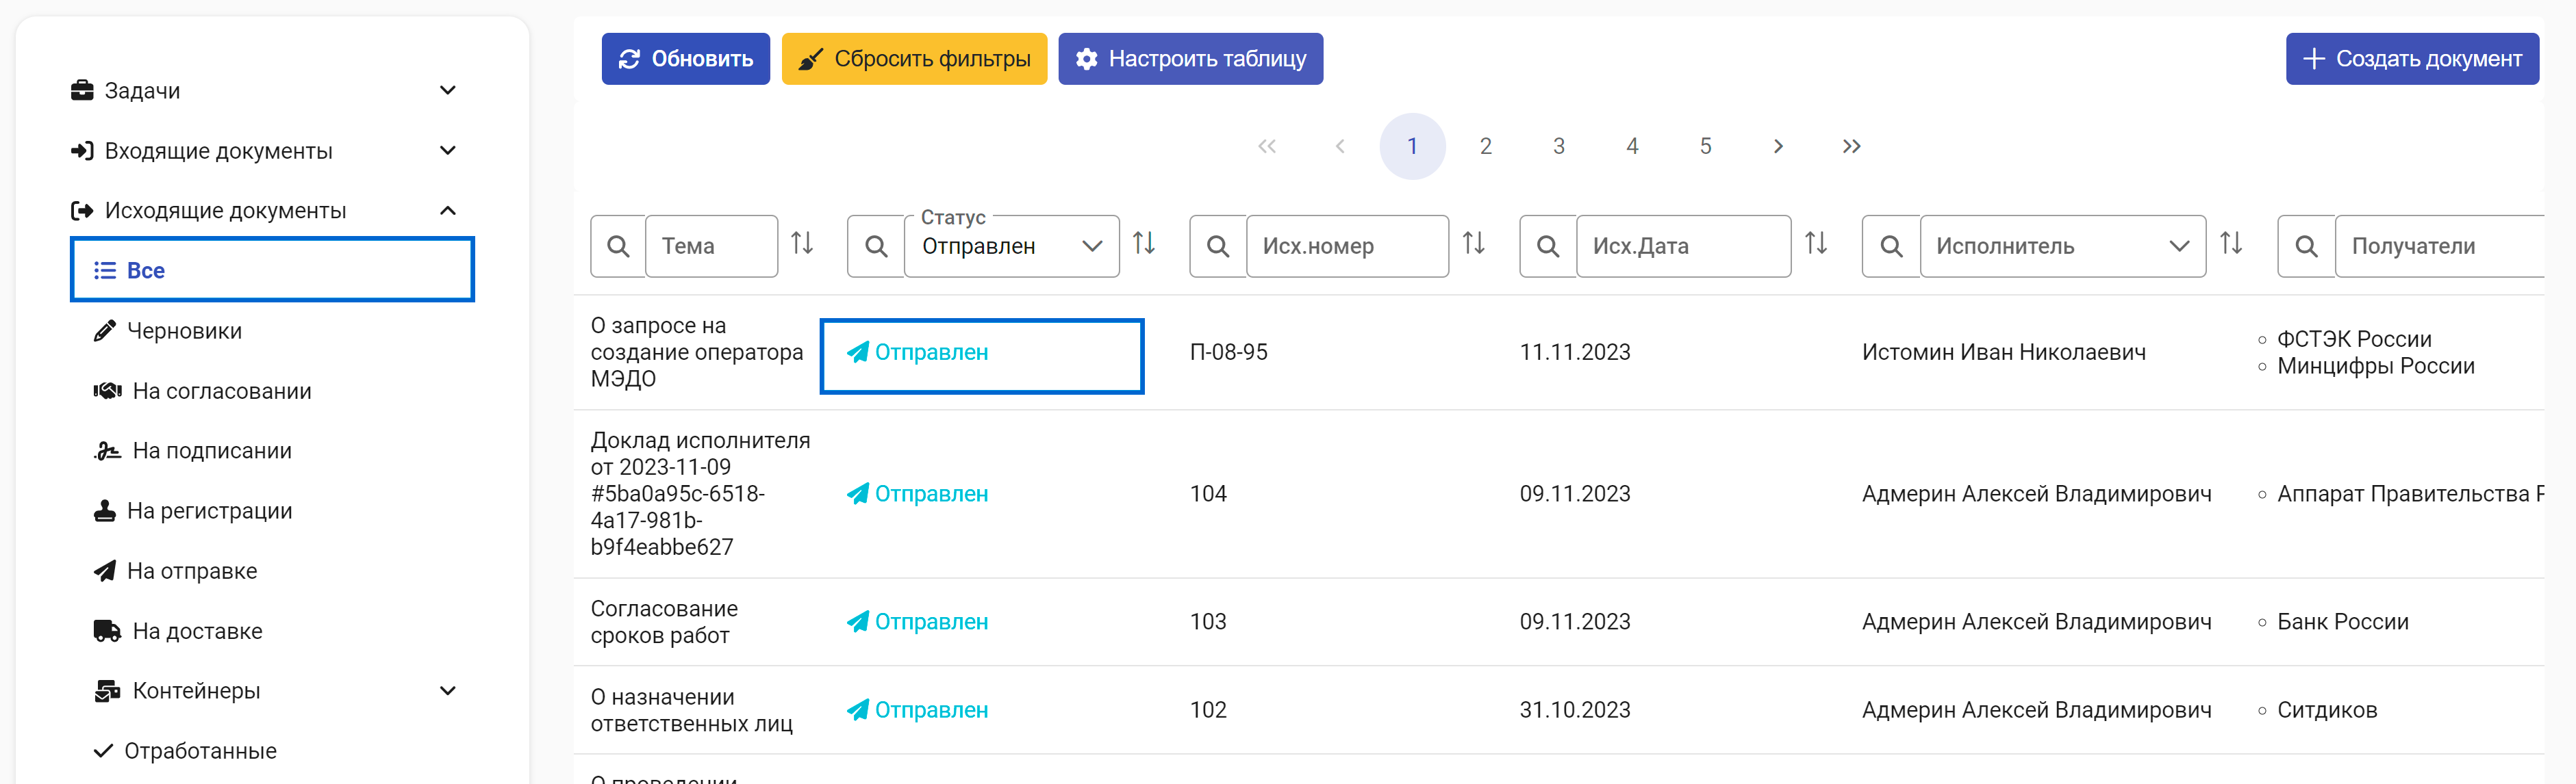2576x784 pixels.
Task: Click the Сбросить фильтры button
Action: 914,59
